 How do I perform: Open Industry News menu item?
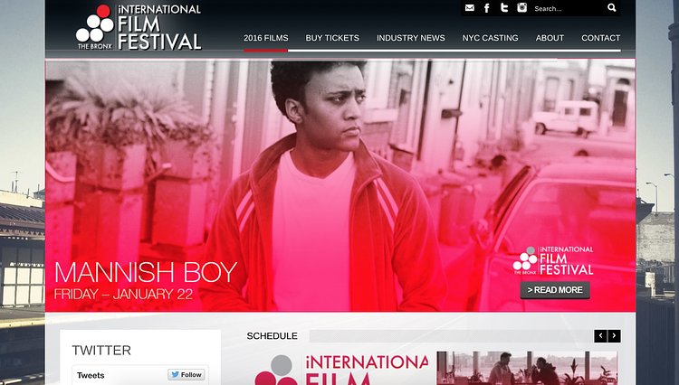[x=410, y=38]
